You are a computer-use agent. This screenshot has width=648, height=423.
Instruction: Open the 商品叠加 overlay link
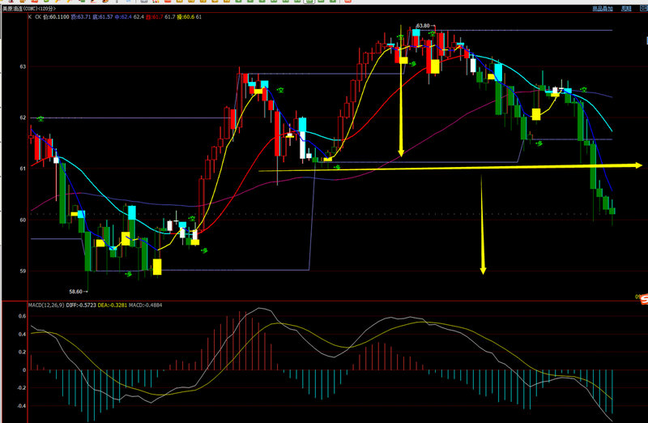click(602, 7)
